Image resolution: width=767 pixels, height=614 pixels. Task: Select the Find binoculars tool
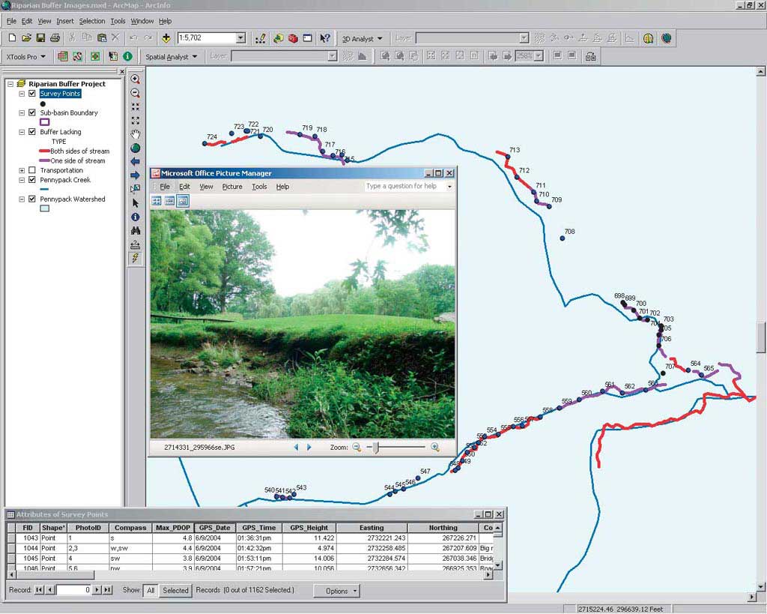click(x=136, y=230)
